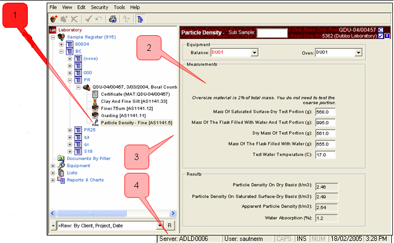Open the Balance dropdown
This screenshot has height=243, width=394.
254,52
